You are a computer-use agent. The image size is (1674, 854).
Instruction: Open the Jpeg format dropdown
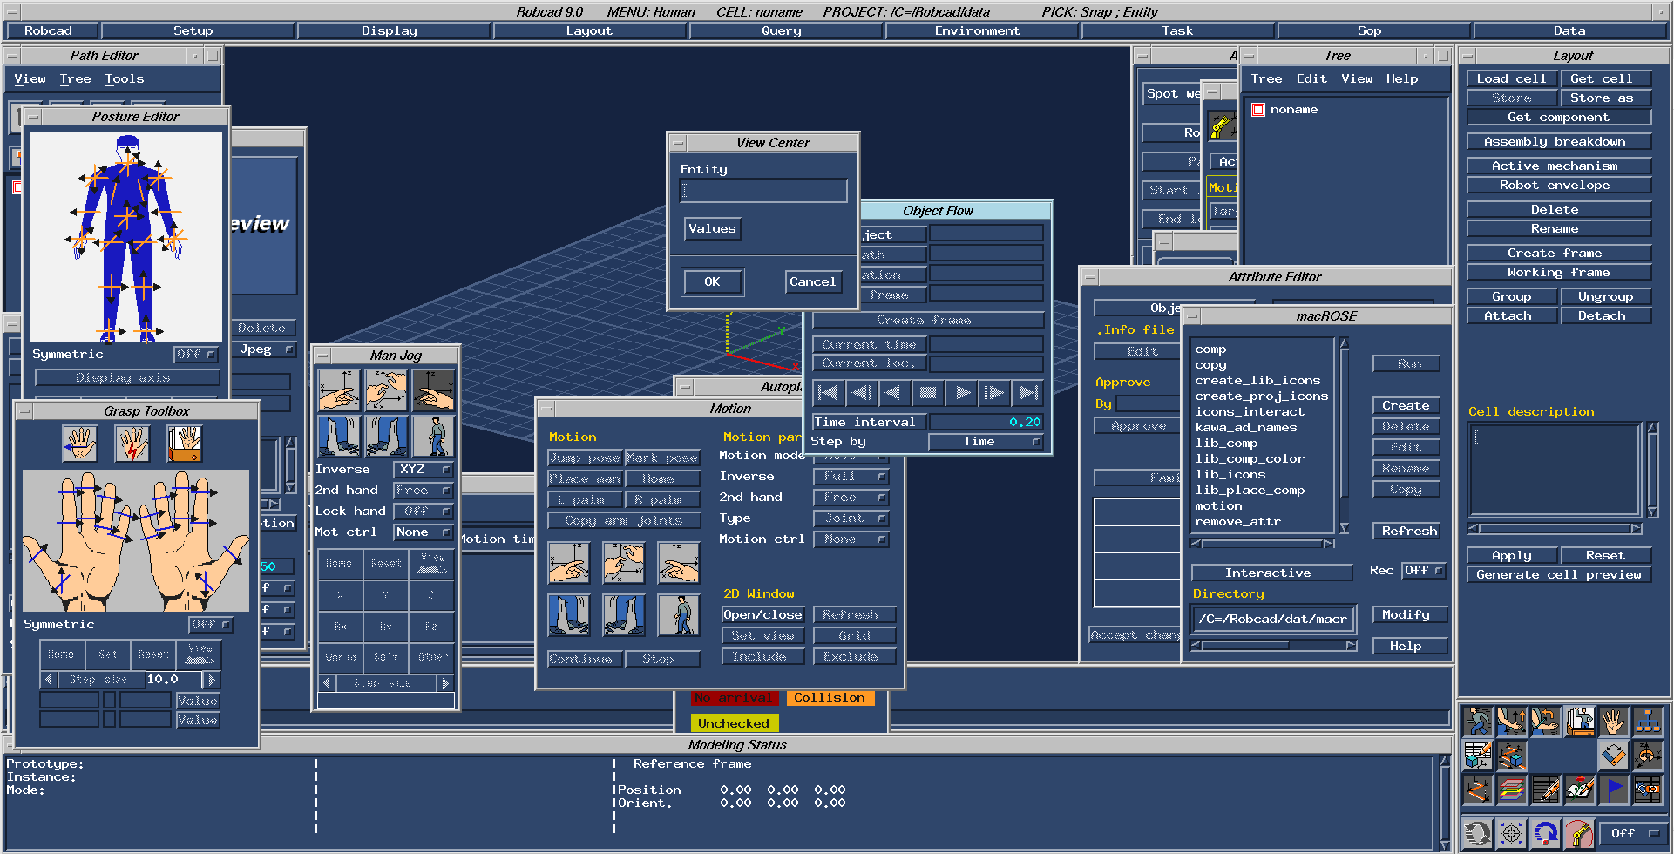click(x=265, y=349)
